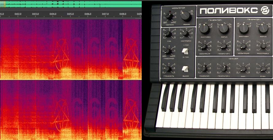
Task: Click the Polivoks round logo emblem
Action: tap(265, 11)
